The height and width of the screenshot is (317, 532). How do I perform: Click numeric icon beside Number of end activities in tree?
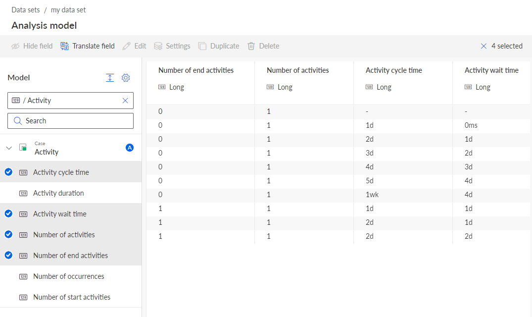(x=23, y=256)
